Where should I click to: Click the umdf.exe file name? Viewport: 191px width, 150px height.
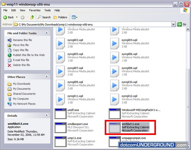73,110
